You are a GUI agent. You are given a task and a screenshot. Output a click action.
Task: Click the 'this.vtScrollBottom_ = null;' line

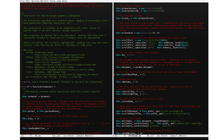pyautogui.click(x=132, y=94)
